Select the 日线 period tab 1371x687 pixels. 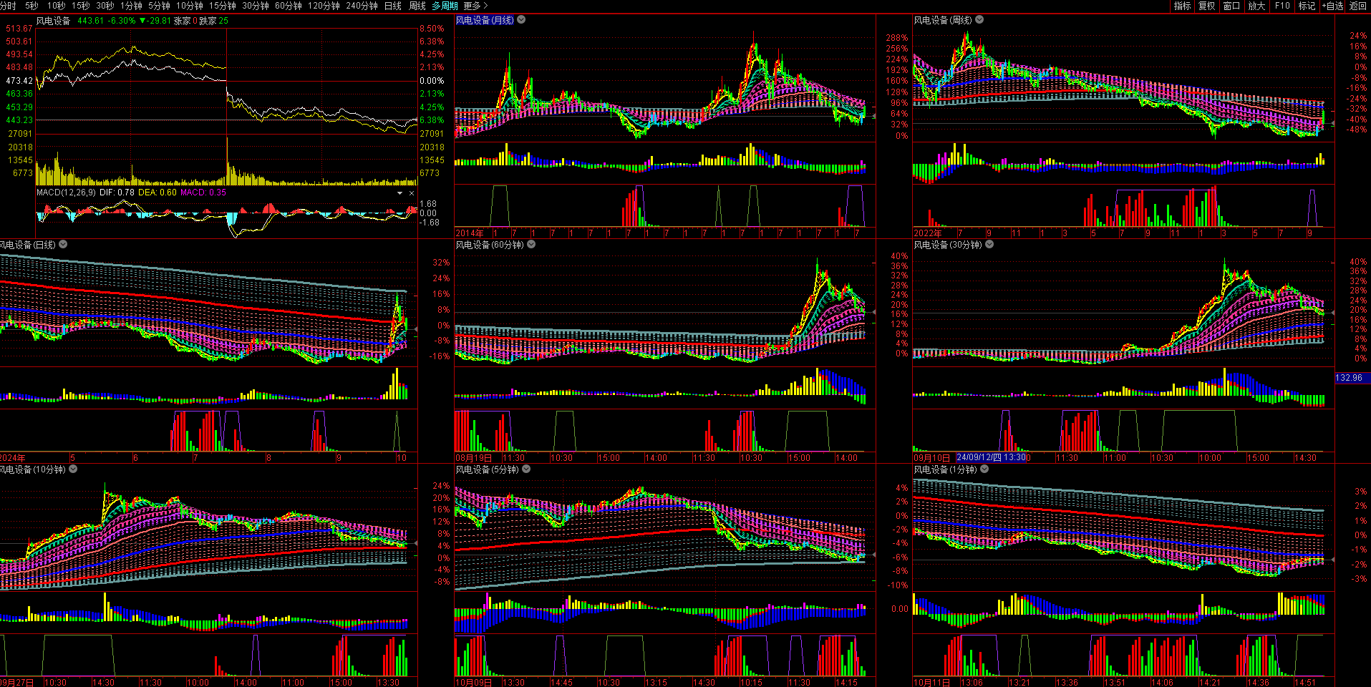(393, 6)
